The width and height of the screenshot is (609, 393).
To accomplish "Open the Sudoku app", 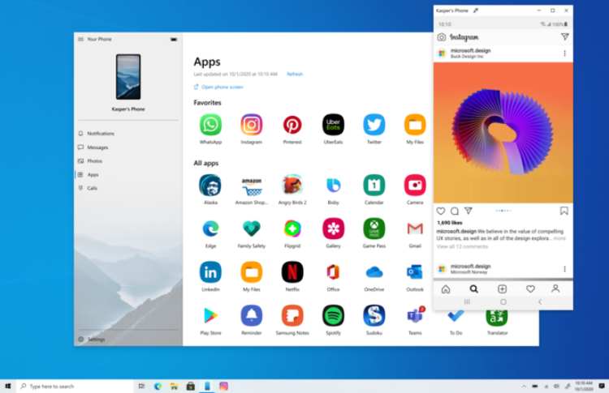I will [x=374, y=315].
